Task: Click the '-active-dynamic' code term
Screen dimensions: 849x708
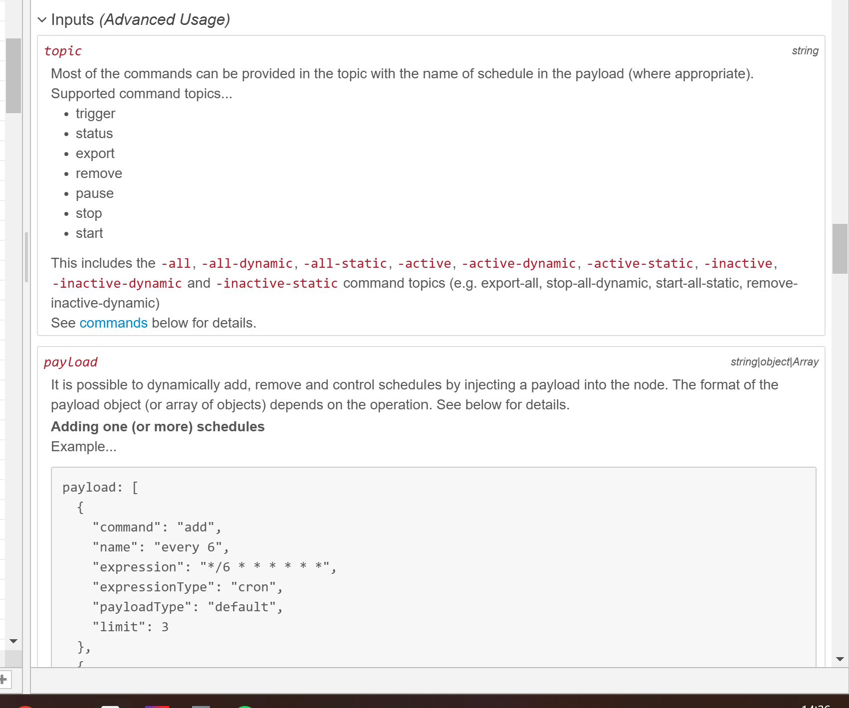Action: pyautogui.click(x=519, y=263)
